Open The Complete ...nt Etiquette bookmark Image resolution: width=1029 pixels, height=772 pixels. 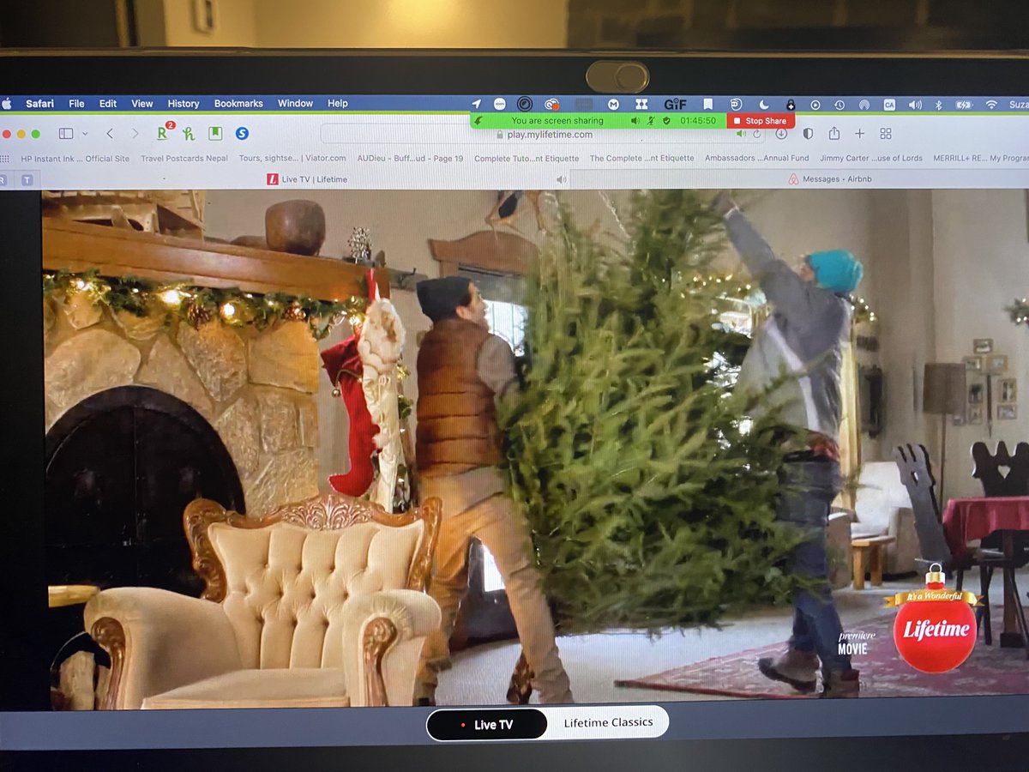point(641,158)
